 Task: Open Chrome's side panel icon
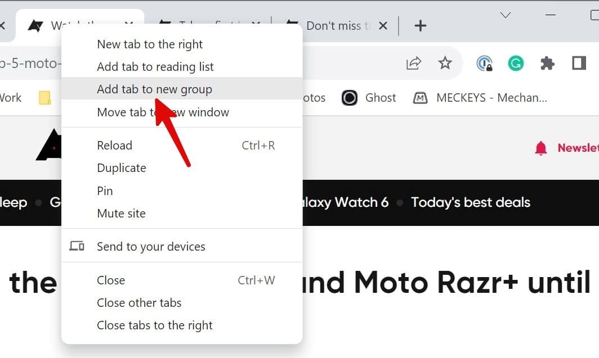pyautogui.click(x=578, y=63)
